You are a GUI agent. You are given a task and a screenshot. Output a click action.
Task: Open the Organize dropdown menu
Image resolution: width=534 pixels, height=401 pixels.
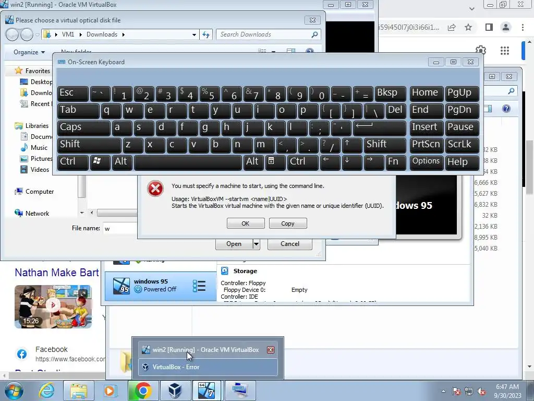pos(29,52)
